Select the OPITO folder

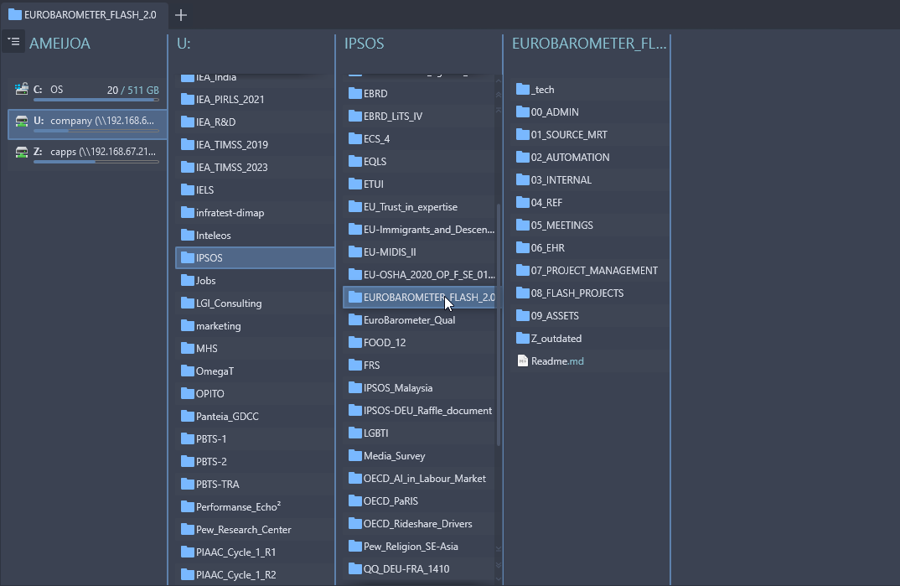255,394
